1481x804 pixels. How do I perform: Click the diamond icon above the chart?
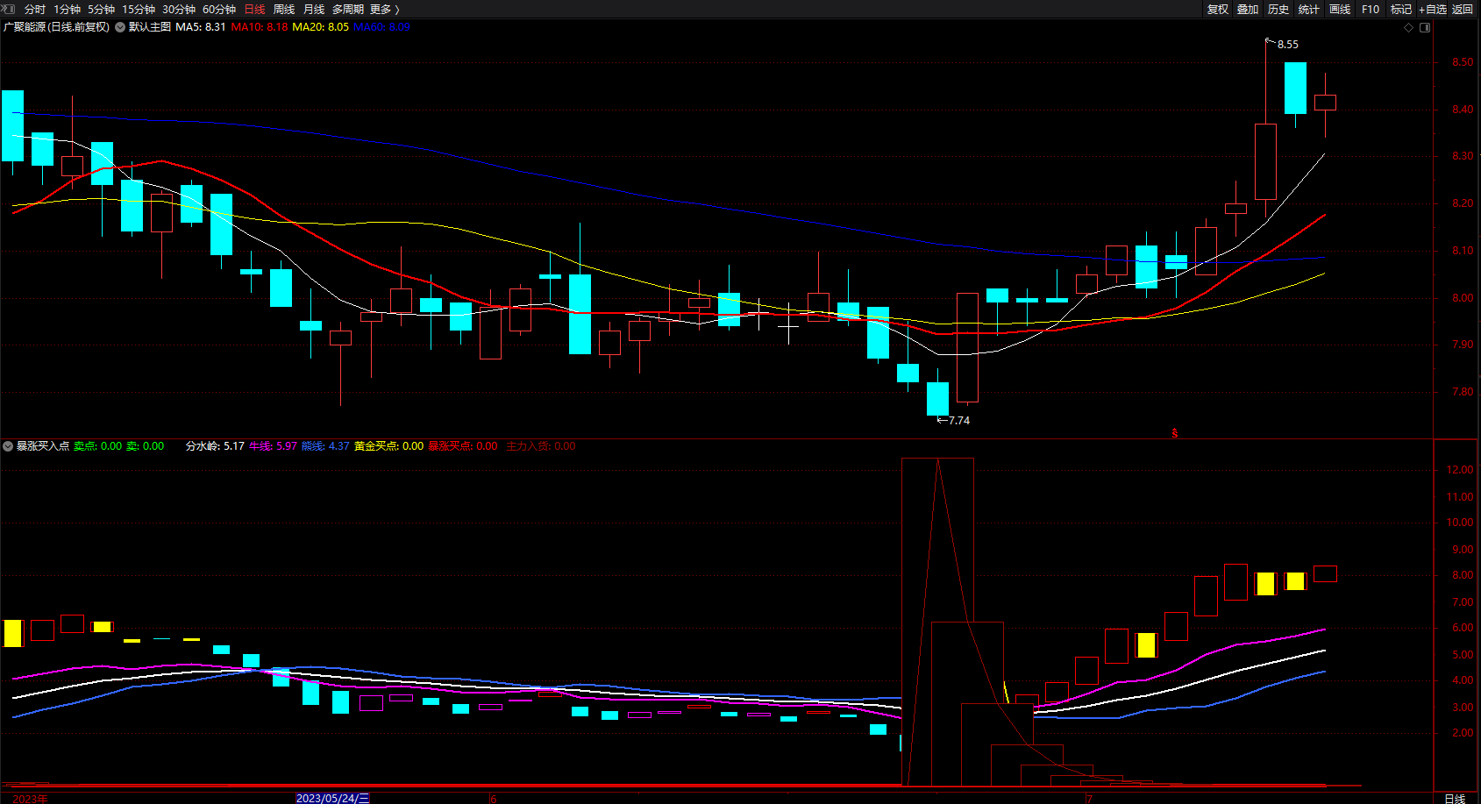point(1409,27)
